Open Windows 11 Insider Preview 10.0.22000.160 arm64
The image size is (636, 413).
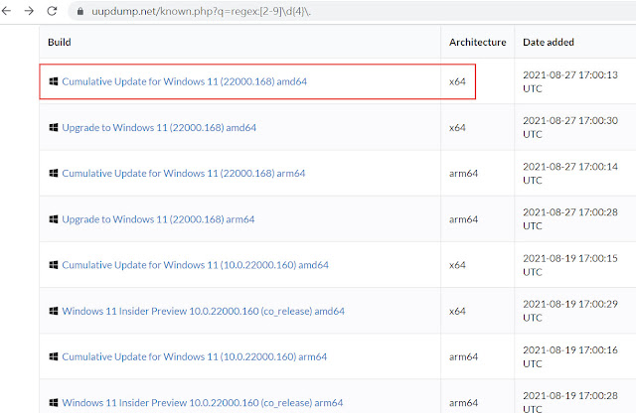pos(203,402)
